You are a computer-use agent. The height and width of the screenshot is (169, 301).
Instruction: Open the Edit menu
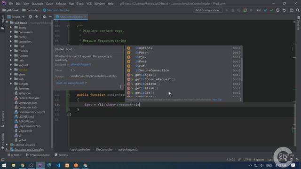point(18,4)
